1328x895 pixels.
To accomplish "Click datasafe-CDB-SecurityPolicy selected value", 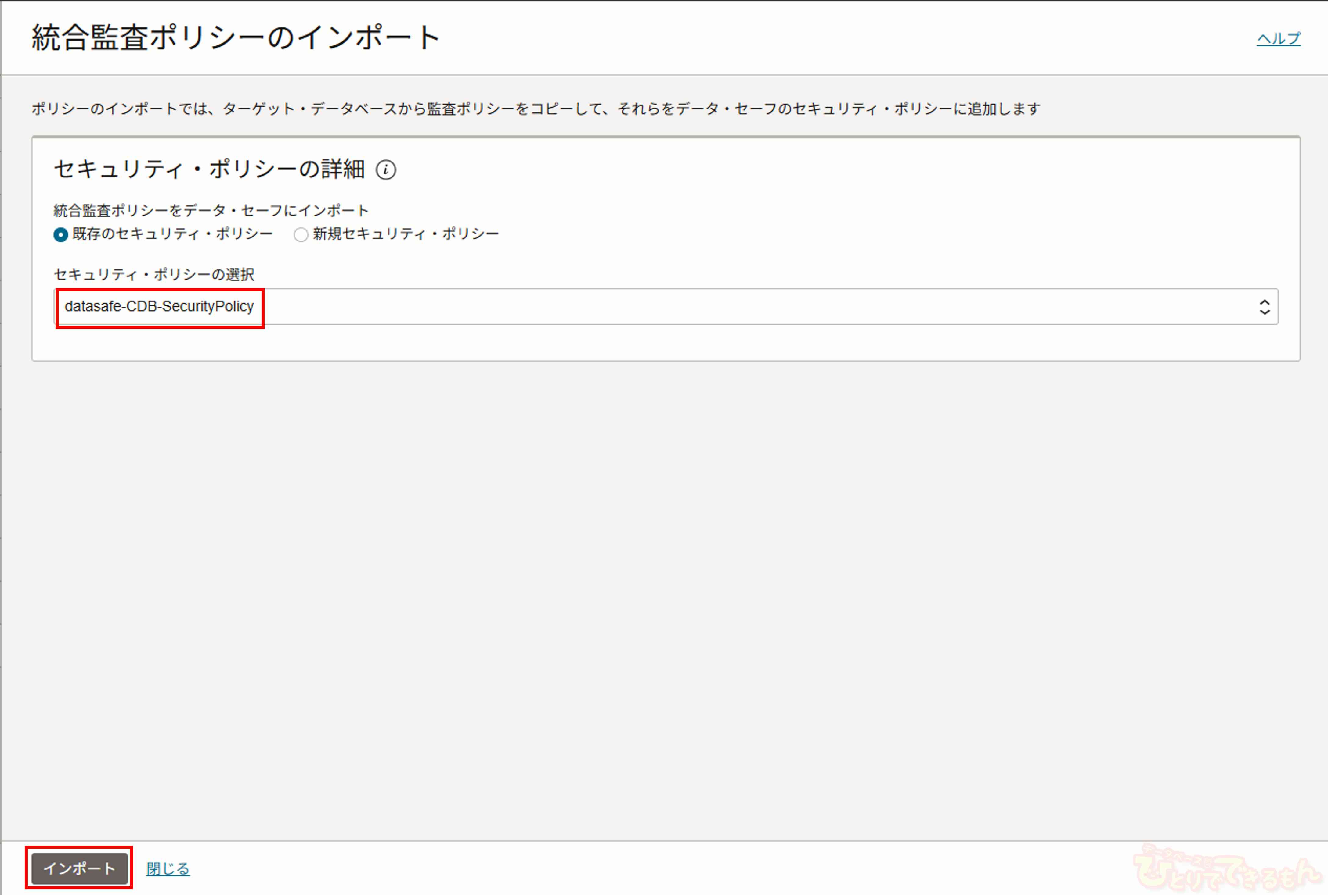I will 159,307.
